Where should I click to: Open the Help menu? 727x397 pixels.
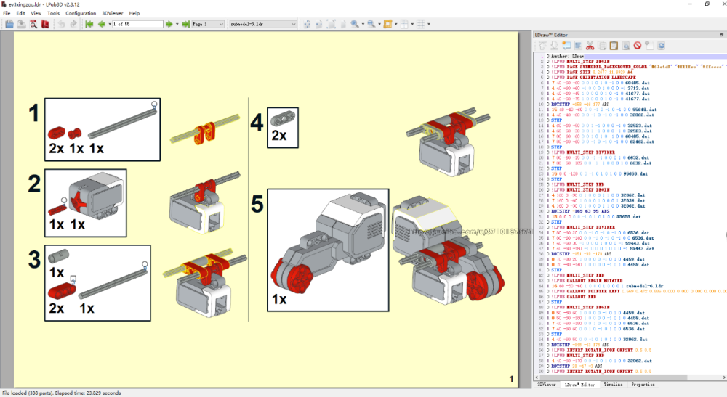coord(134,13)
